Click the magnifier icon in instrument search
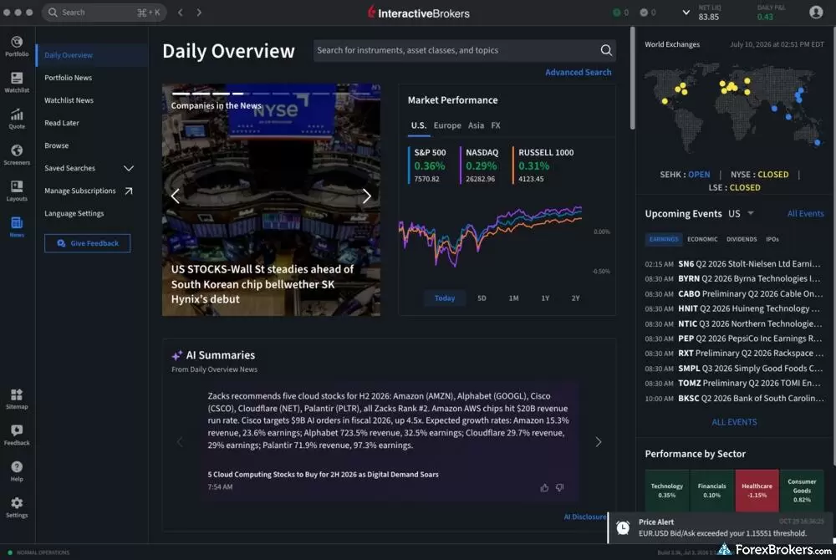836x560 pixels. coord(606,50)
